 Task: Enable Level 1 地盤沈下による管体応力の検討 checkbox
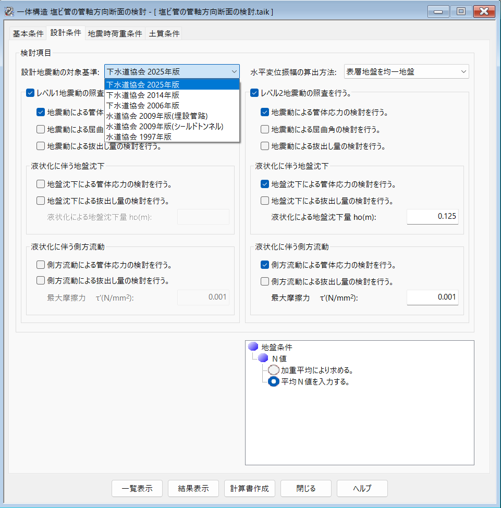(x=41, y=184)
